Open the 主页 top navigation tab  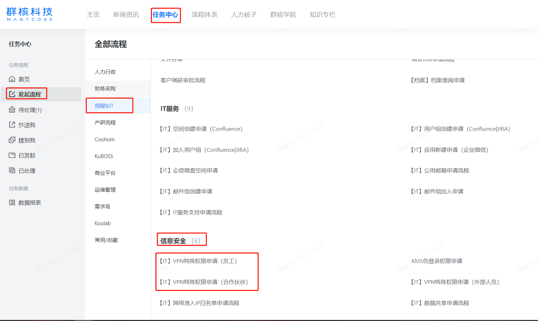(93, 15)
